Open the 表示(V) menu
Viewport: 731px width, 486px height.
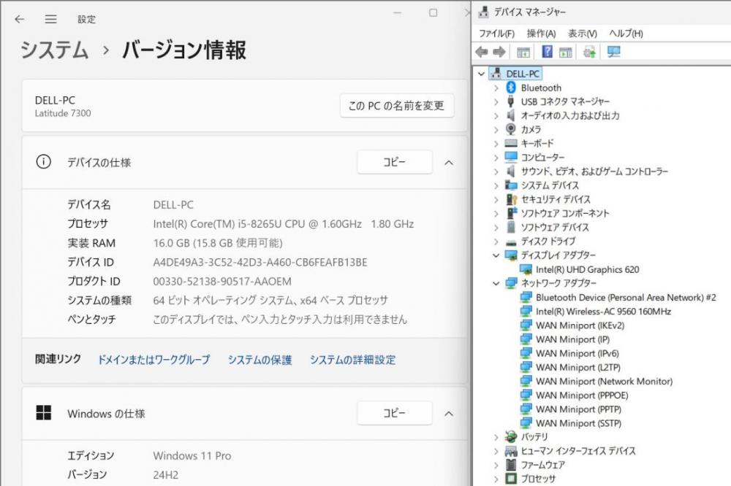pos(583,34)
